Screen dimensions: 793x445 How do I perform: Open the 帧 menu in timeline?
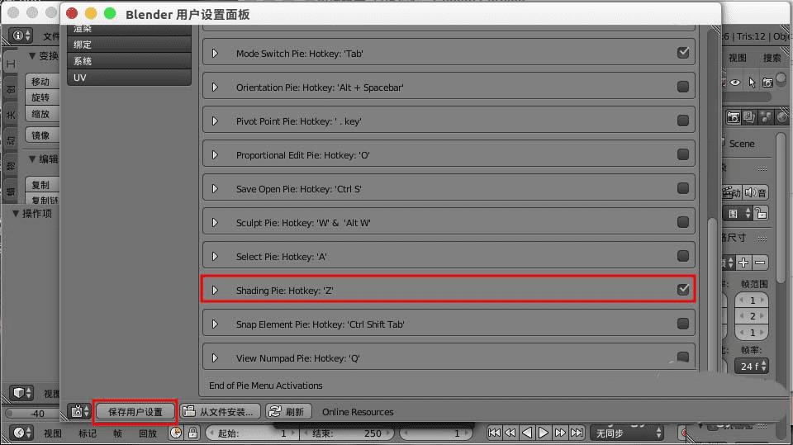coord(117,433)
